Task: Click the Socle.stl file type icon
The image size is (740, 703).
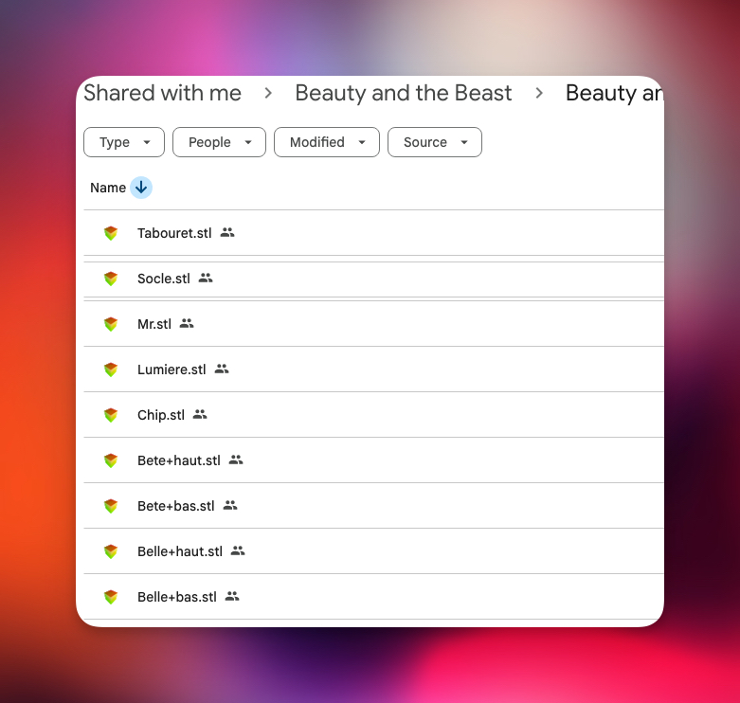Action: [111, 279]
